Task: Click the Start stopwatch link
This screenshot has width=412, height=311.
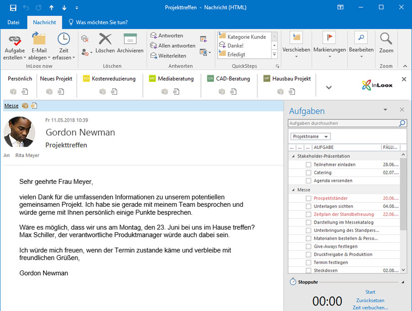Action: click(x=370, y=292)
